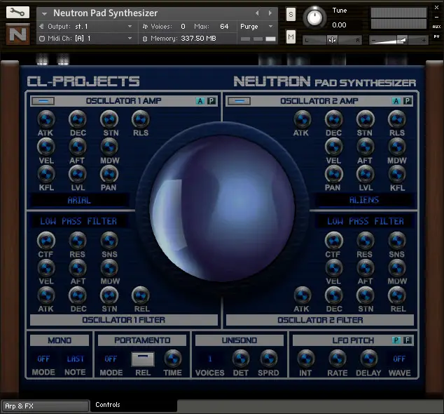The height and width of the screenshot is (414, 444).
Task: Open the wrench instrument edit icon
Action: 18,13
